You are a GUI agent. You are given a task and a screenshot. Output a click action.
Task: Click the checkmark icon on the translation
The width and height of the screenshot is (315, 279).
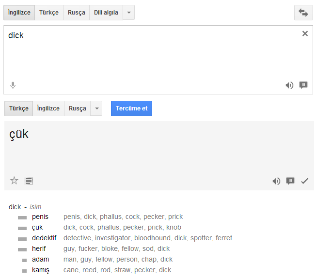click(304, 181)
